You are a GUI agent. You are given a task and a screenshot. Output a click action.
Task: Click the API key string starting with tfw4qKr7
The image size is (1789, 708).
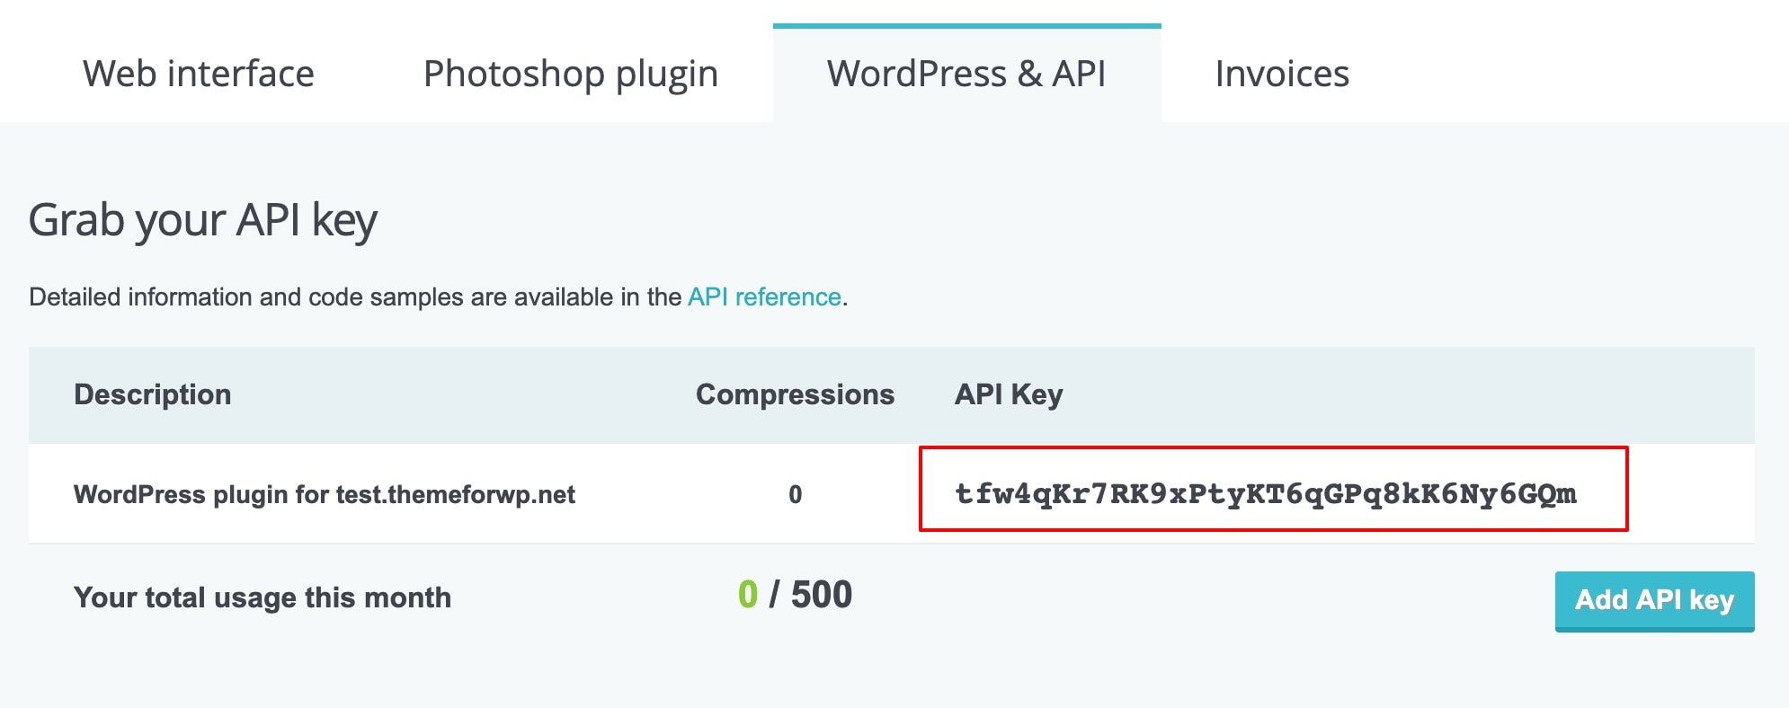click(1265, 493)
